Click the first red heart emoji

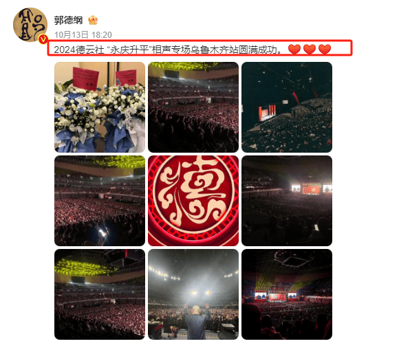pos(294,49)
